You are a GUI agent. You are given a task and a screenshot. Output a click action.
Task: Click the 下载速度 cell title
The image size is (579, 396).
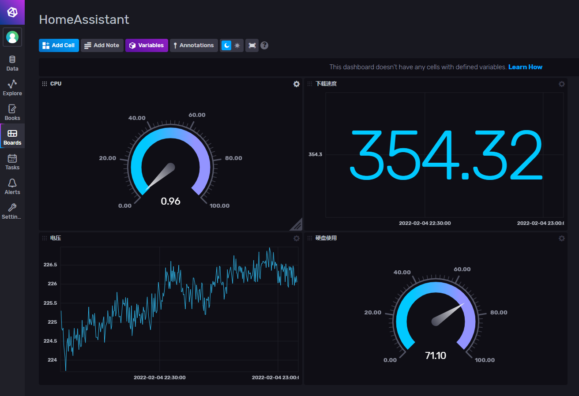326,84
